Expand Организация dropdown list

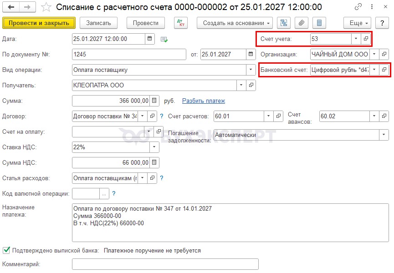374,54
